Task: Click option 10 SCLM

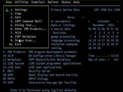Action: click(x=8, y=56)
